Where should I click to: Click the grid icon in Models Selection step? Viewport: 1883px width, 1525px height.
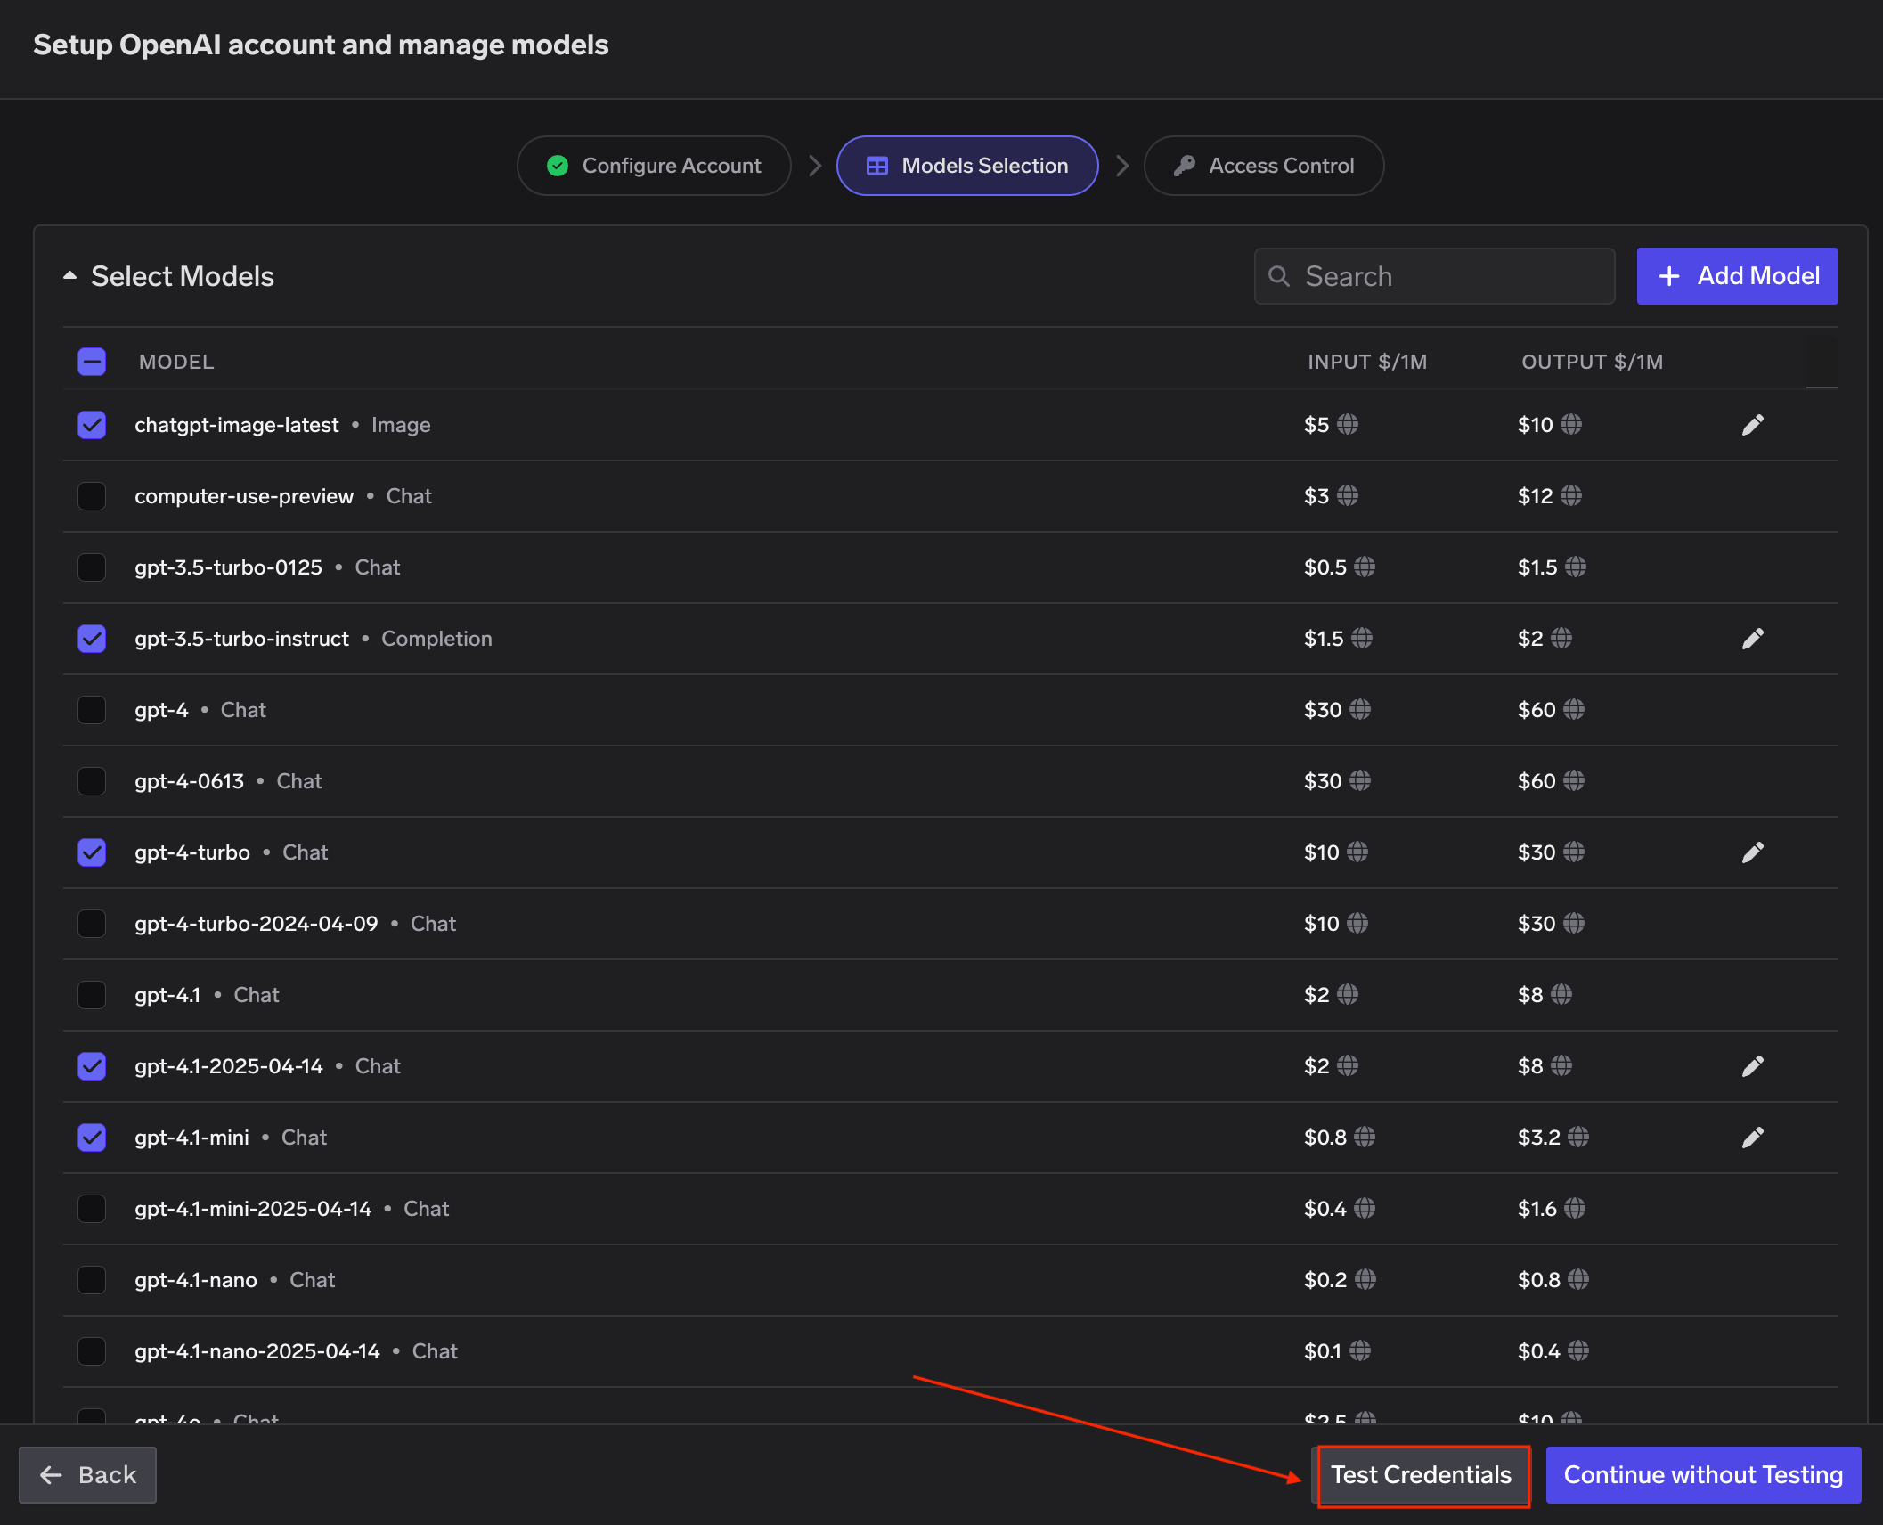coord(877,166)
